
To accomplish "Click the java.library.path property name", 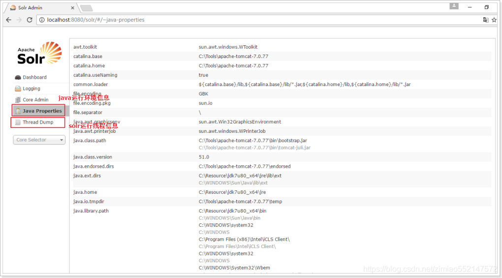I will (91, 211).
